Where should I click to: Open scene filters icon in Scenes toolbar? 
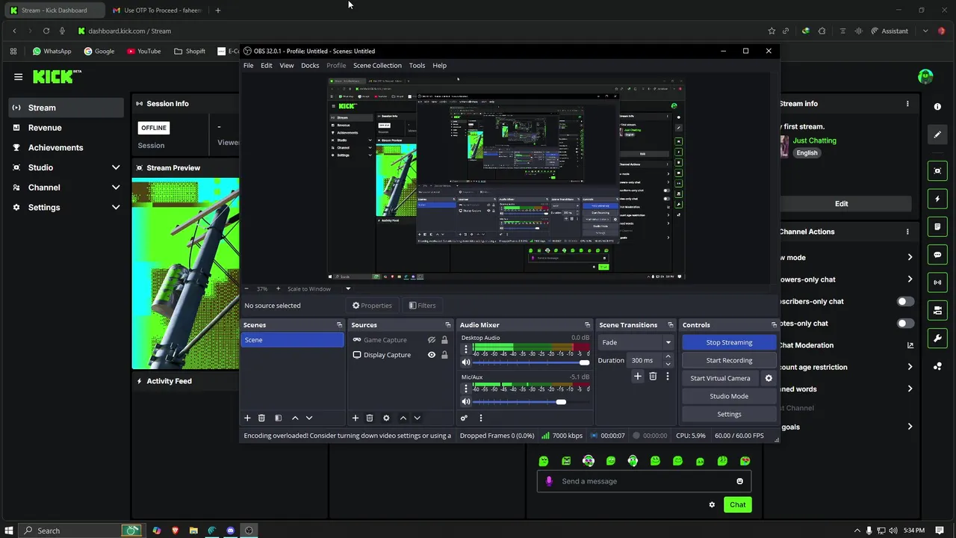[x=278, y=418]
